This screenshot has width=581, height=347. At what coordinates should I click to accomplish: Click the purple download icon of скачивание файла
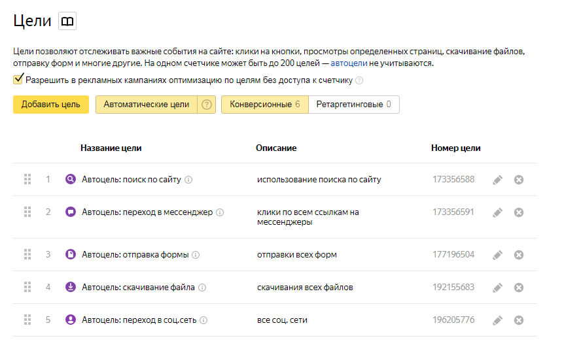coord(71,287)
